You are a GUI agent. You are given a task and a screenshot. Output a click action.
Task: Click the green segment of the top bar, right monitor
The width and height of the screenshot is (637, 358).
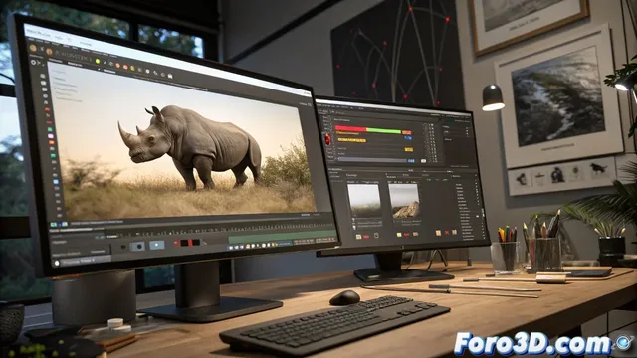tap(383, 130)
